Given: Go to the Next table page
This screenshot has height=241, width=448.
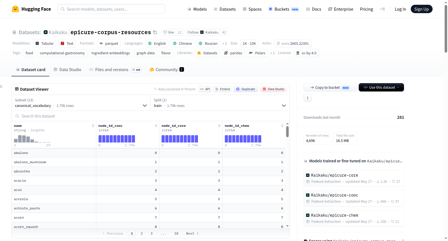Looking at the screenshot, I should [x=192, y=233].
